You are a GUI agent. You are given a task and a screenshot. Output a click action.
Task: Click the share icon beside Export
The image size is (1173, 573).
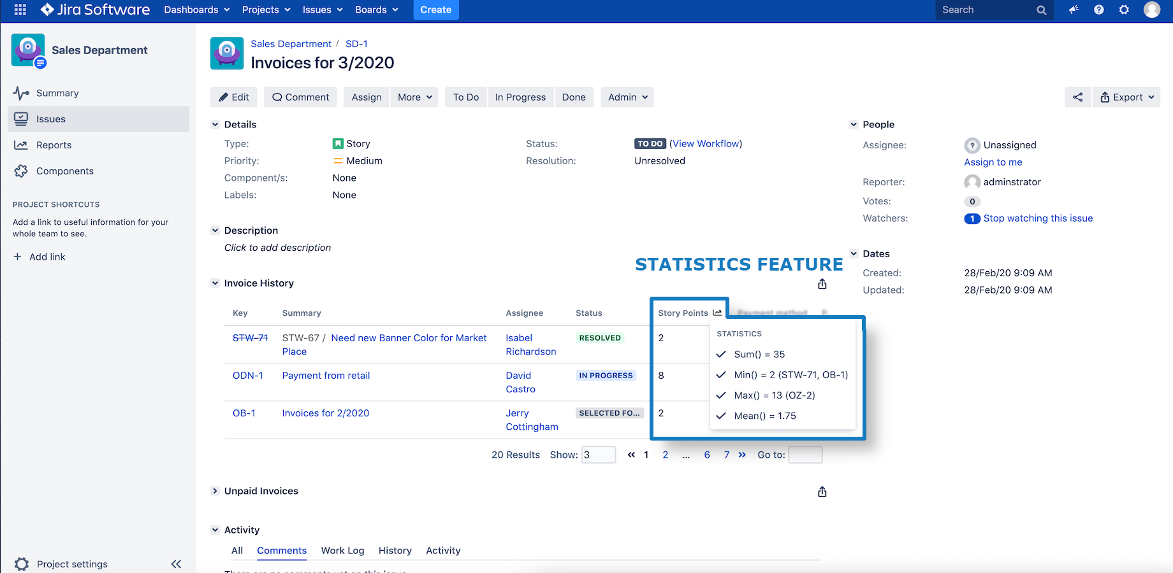coord(1077,97)
